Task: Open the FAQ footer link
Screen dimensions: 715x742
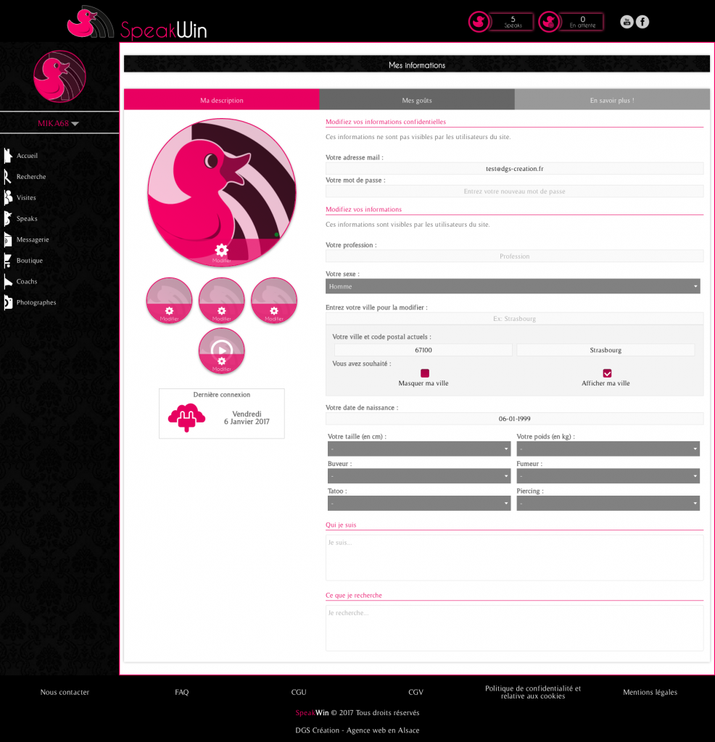Action: coord(181,693)
